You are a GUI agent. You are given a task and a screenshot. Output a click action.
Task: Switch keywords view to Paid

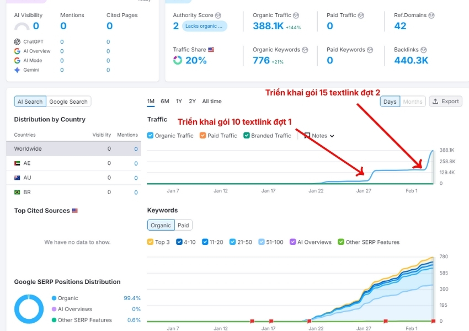(183, 225)
